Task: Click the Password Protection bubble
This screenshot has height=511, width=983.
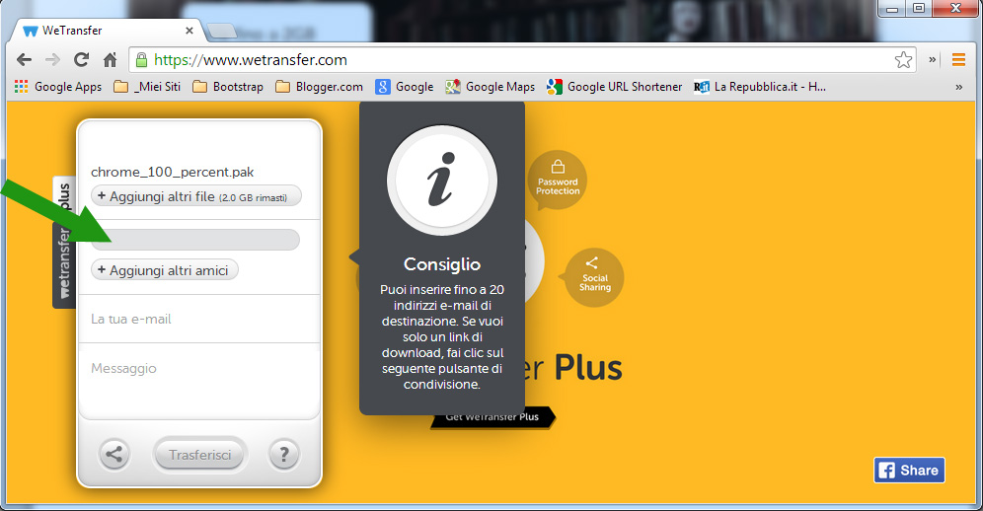Action: [558, 180]
